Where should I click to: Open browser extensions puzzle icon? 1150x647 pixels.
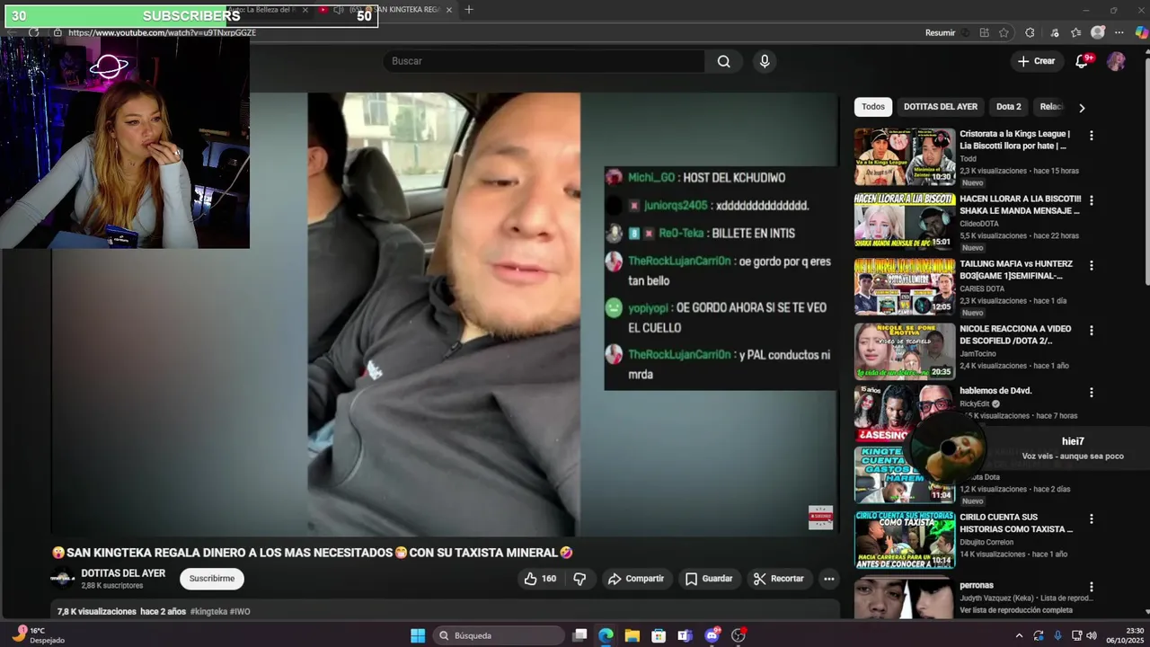(1030, 32)
